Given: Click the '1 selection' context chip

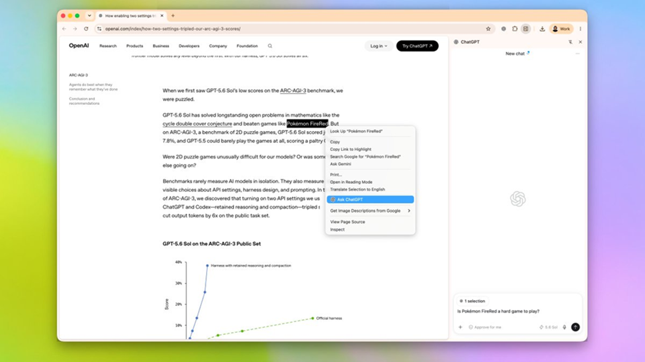Looking at the screenshot, I should coord(472,301).
